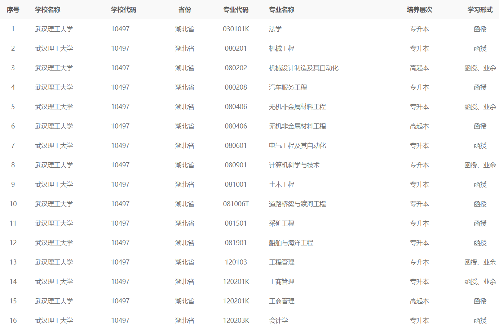Click the 专业代码 column header

236,10
